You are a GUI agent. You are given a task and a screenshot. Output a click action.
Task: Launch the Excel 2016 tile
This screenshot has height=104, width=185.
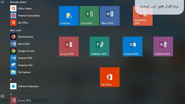click(x=89, y=16)
